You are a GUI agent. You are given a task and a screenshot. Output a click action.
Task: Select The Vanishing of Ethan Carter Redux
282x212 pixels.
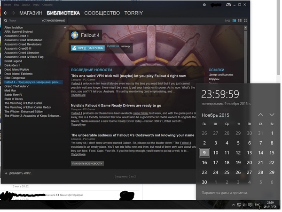click(28, 107)
